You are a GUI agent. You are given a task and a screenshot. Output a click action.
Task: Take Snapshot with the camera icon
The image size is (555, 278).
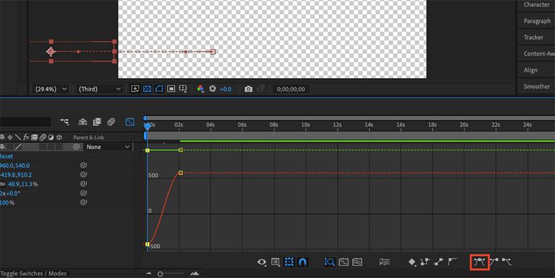248,89
